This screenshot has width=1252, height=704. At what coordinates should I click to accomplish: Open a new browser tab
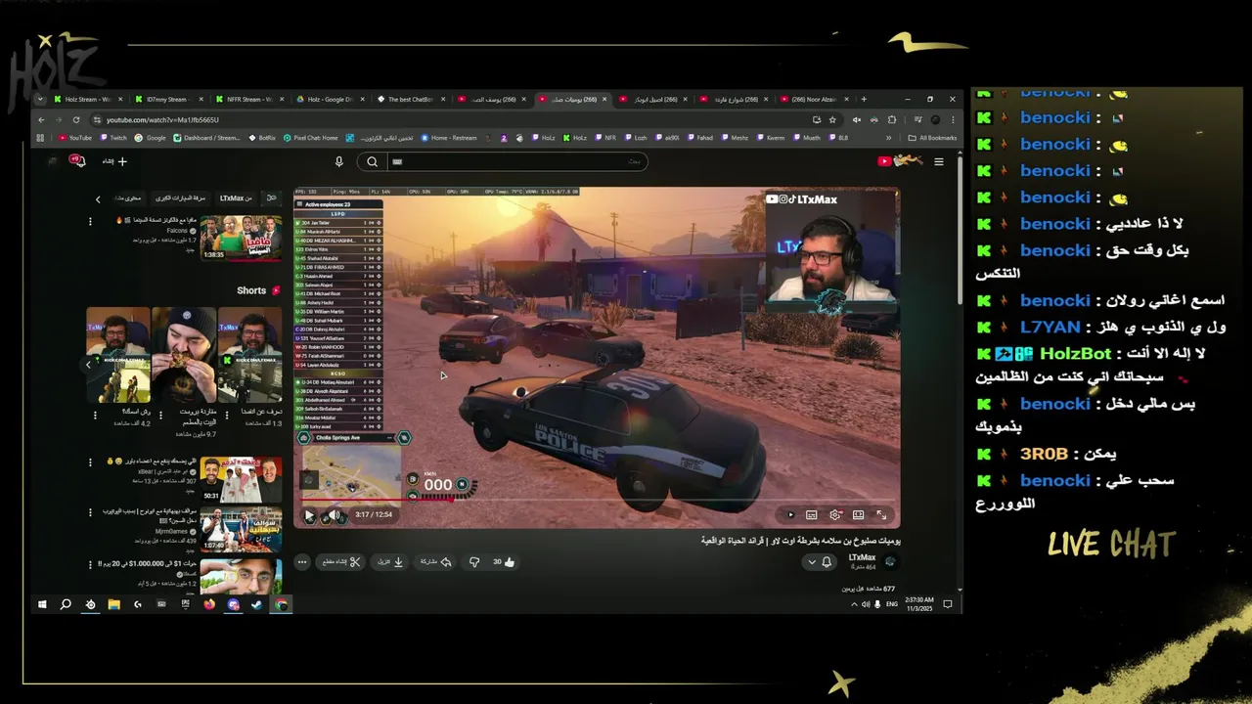pyautogui.click(x=864, y=99)
